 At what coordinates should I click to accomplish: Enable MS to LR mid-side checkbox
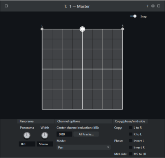coord(130,154)
